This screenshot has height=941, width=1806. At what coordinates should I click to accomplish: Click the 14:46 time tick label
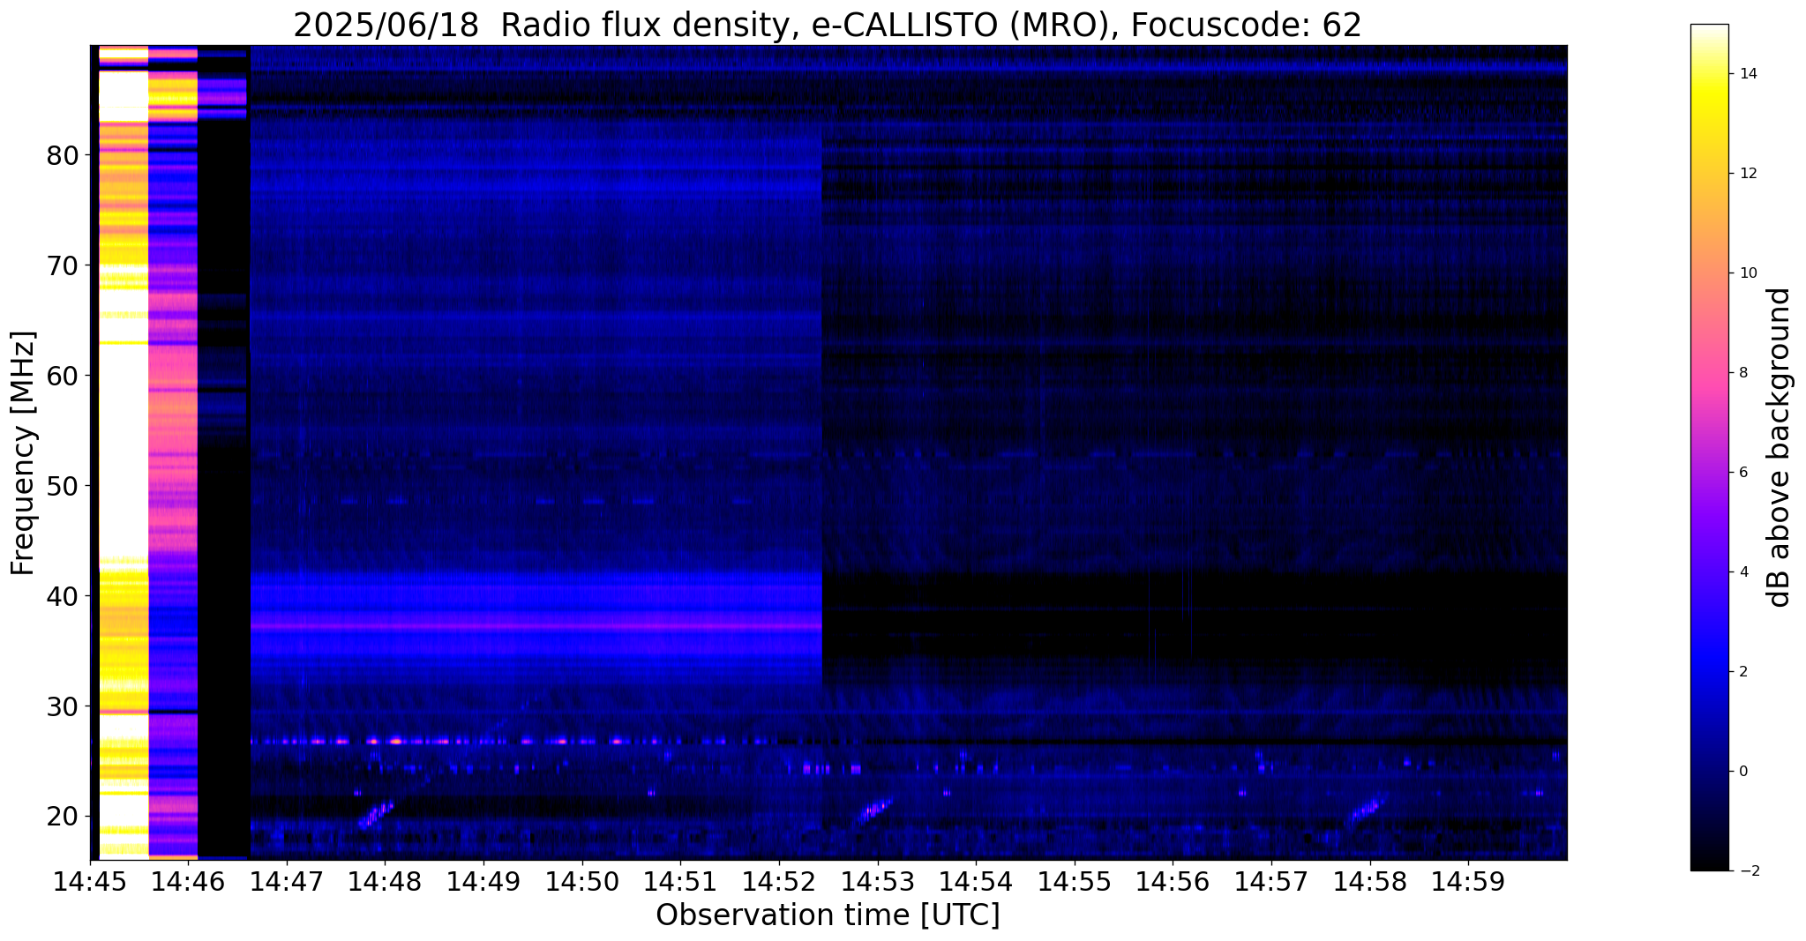click(x=189, y=880)
